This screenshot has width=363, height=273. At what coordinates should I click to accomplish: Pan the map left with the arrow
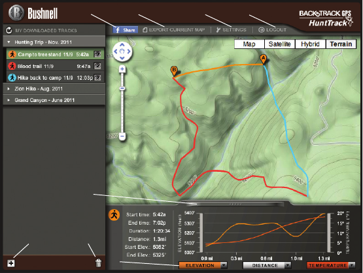pyautogui.click(x=116, y=52)
